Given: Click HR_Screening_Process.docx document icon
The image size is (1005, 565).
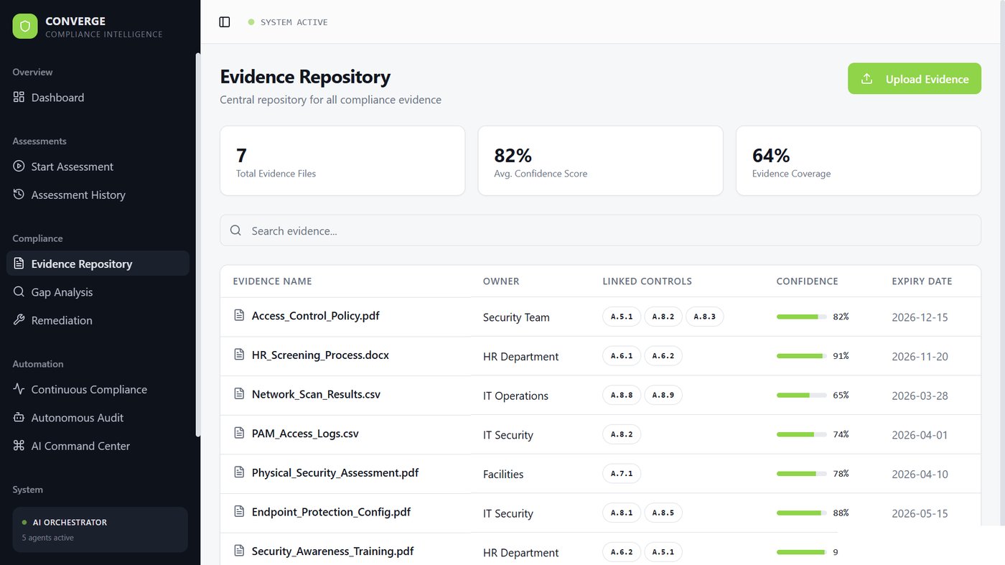Looking at the screenshot, I should click(x=240, y=355).
